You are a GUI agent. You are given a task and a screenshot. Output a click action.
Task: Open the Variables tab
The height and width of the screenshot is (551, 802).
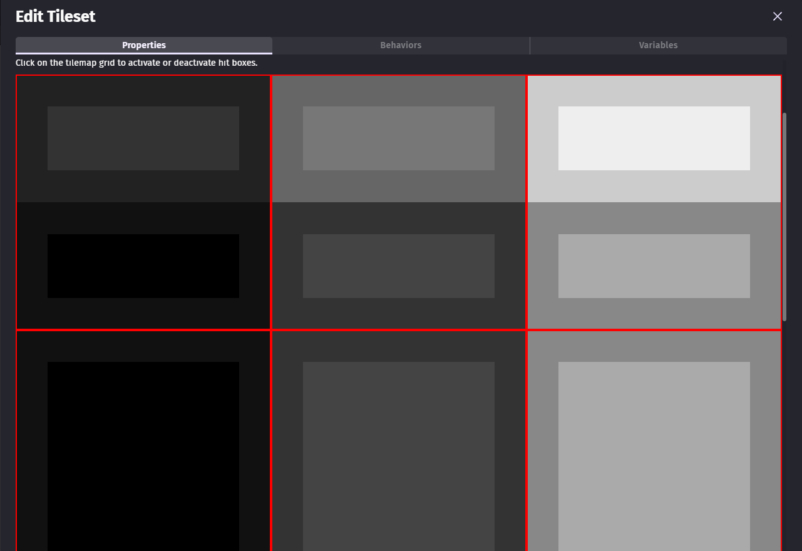tap(658, 45)
